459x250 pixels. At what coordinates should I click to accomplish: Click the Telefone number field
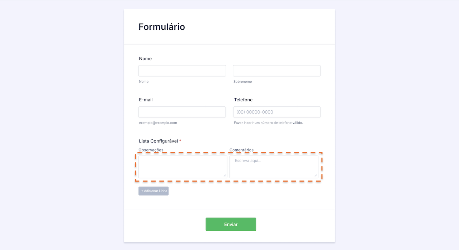tap(276, 112)
